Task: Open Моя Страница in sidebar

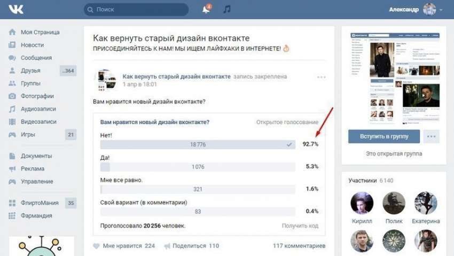Action: coord(40,32)
